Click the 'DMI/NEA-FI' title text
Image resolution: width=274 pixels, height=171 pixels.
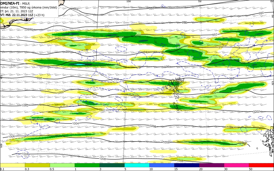tap(10, 4)
